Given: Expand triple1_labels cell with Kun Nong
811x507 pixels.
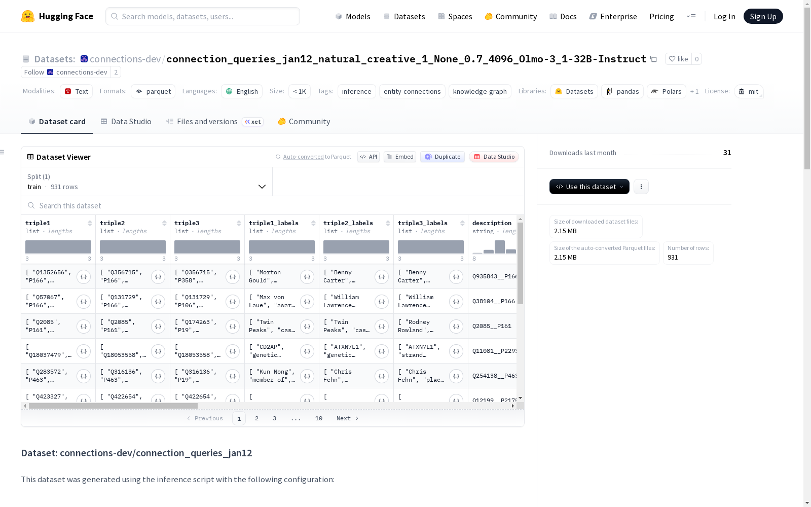Looking at the screenshot, I should [307, 376].
